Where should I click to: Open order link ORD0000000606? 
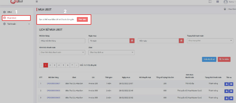coord(53,91)
